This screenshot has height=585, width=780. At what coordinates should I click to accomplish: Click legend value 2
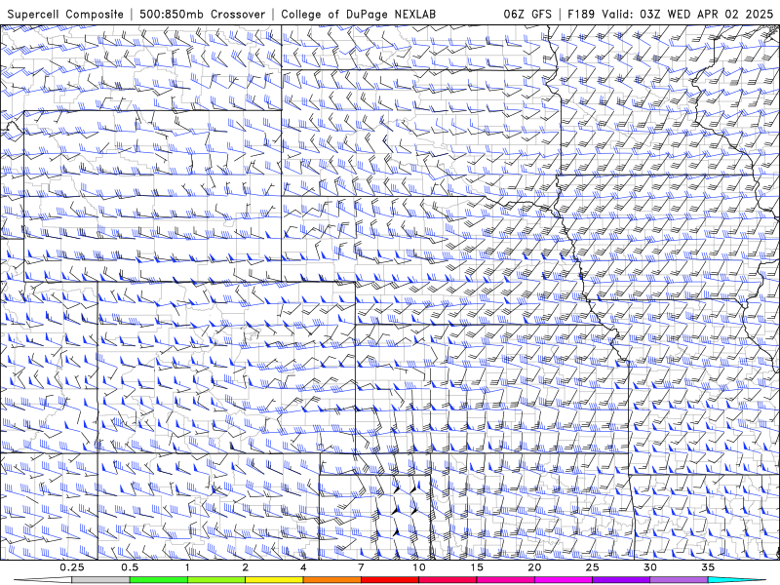point(246,567)
